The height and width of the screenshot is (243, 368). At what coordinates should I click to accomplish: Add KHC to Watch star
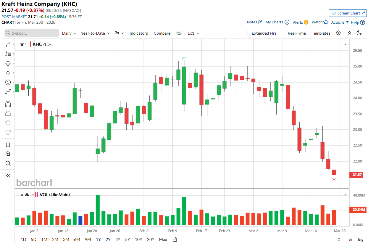[326, 22]
